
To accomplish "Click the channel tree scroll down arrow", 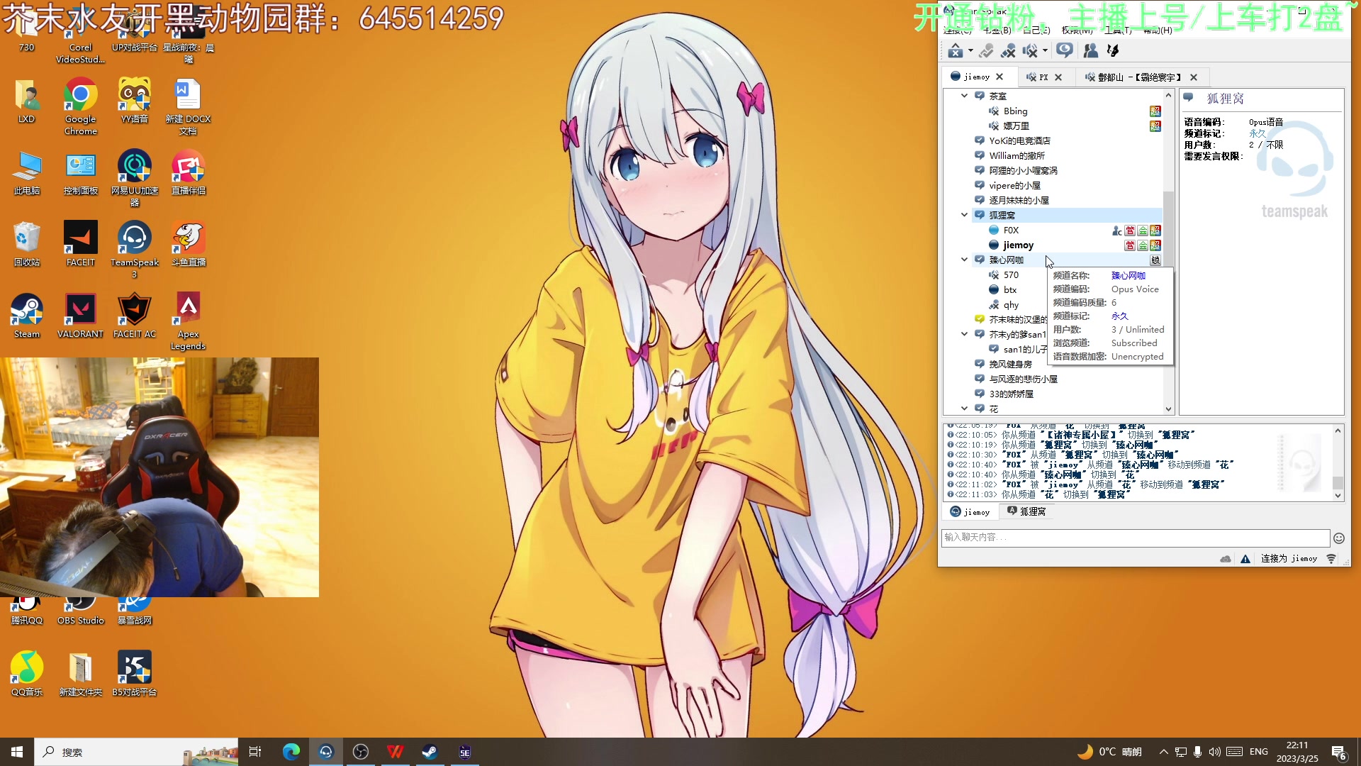I will click(1168, 409).
